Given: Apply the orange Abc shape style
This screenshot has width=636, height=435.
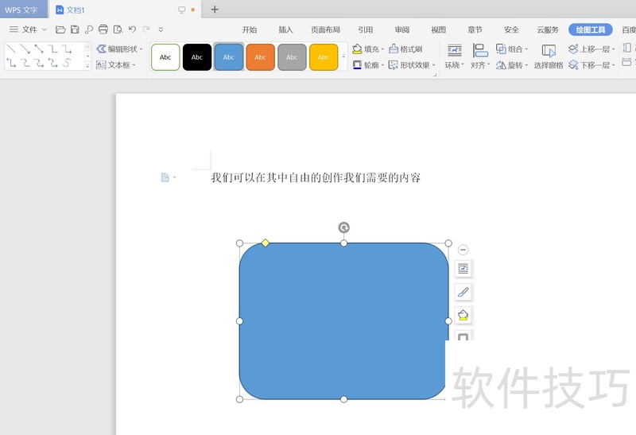Looking at the screenshot, I should click(x=261, y=57).
